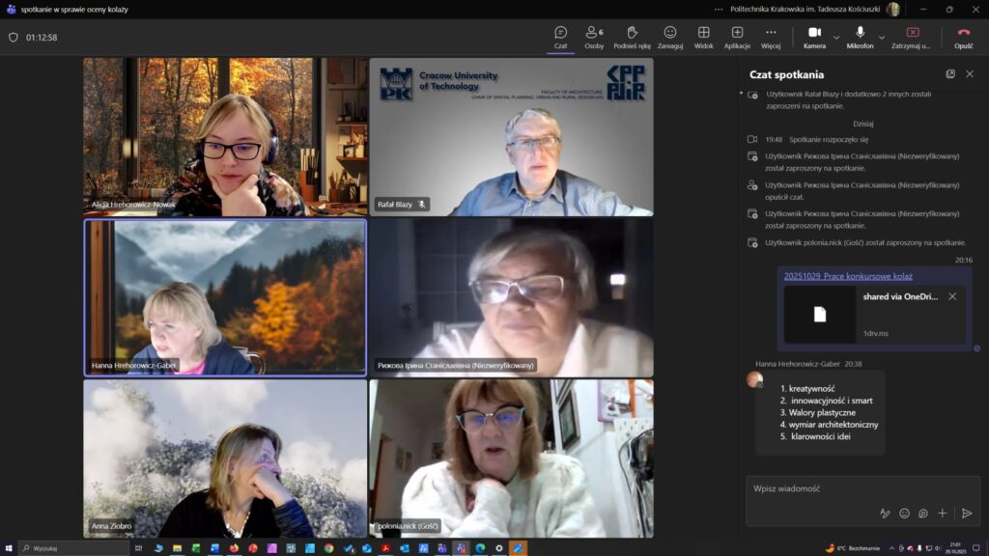The width and height of the screenshot is (989, 556).
Task: Open the Osoby participants panel
Action: [x=594, y=37]
